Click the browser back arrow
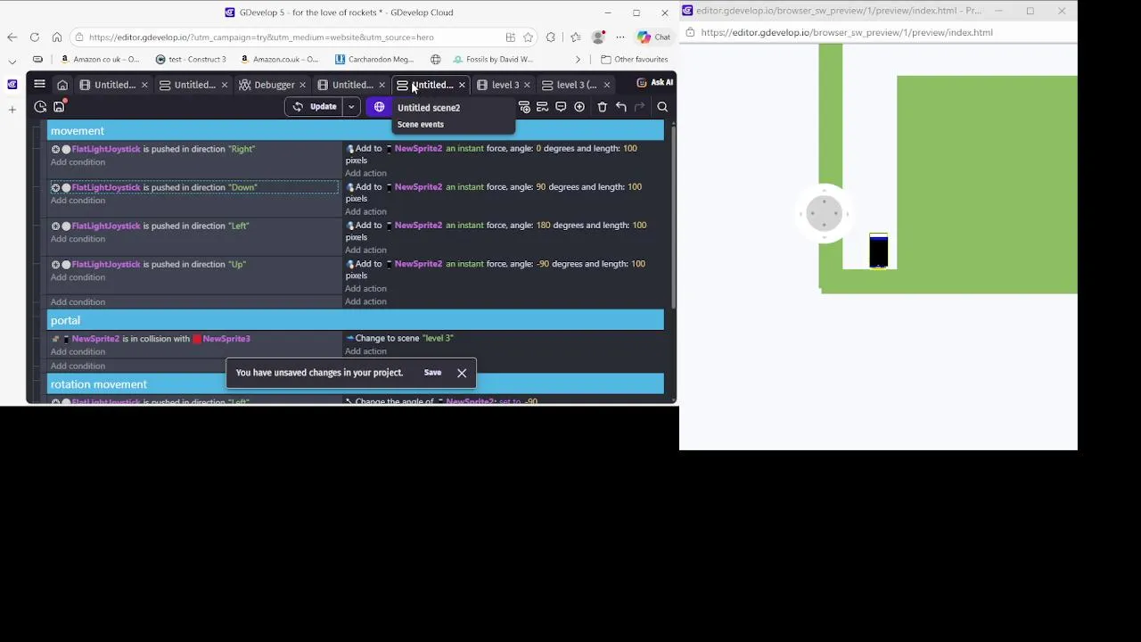 pos(12,37)
